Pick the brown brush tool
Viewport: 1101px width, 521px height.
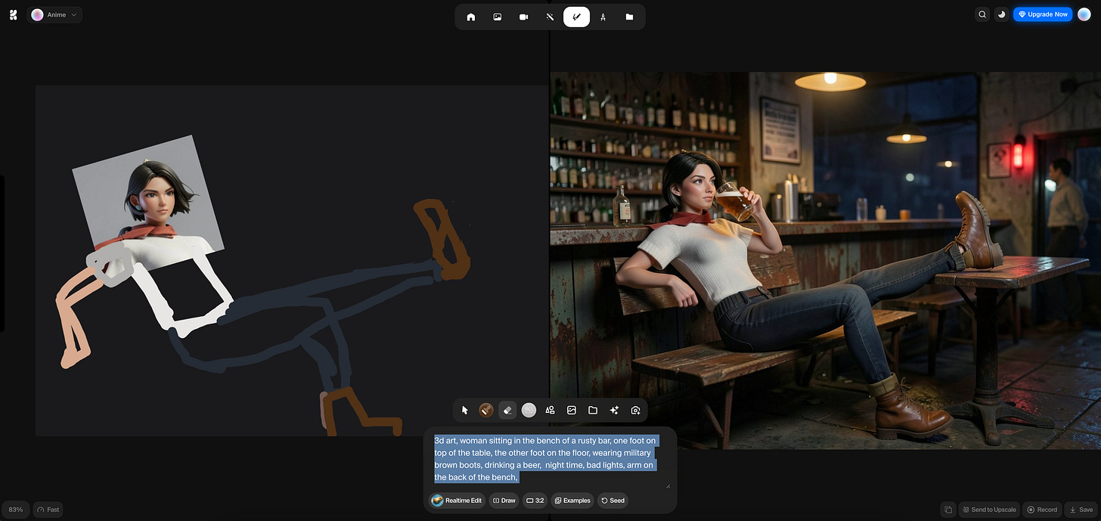tap(486, 410)
